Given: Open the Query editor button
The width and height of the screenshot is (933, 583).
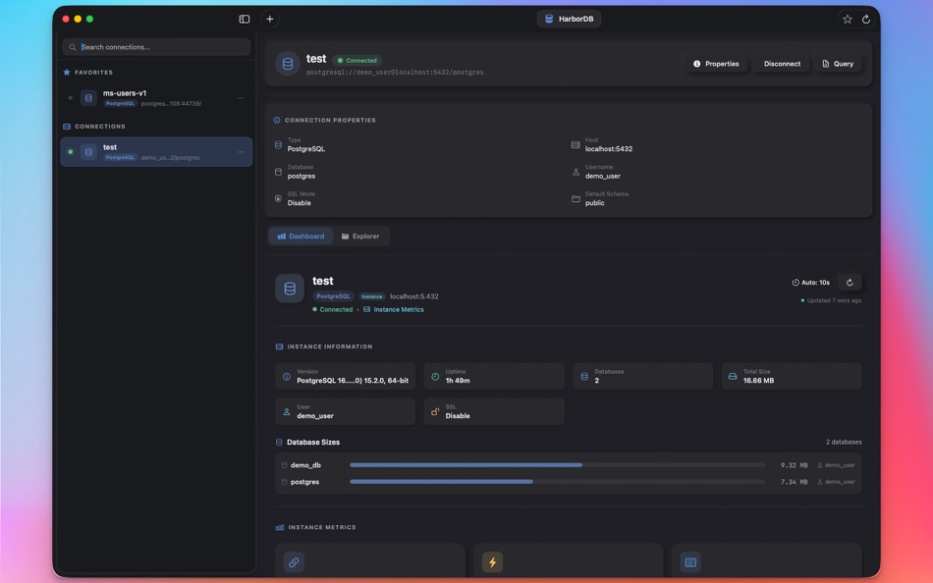Looking at the screenshot, I should point(838,64).
